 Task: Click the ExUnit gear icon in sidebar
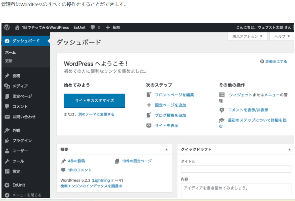click(7, 185)
